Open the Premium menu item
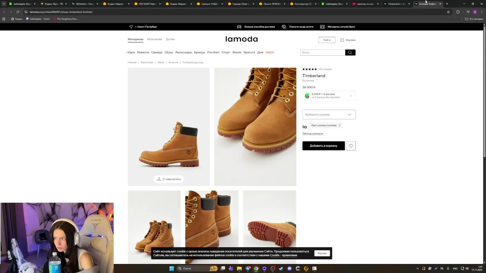 pyautogui.click(x=213, y=52)
